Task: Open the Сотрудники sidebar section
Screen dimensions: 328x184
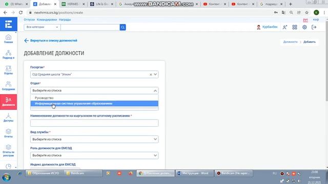Action: point(8,86)
